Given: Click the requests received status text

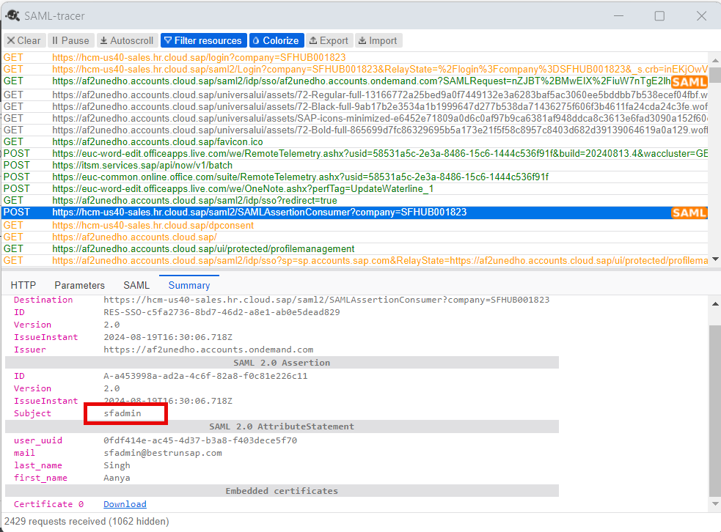Looking at the screenshot, I should click(87, 522).
